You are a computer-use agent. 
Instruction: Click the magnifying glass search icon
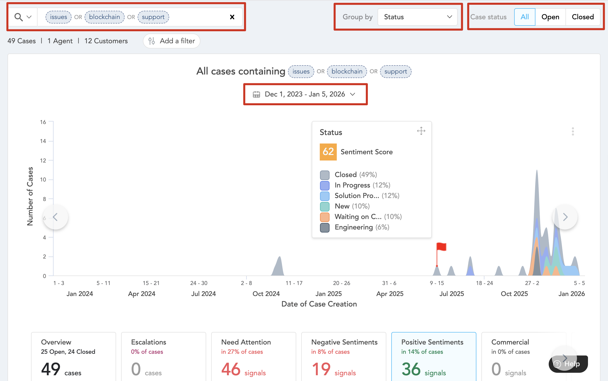(x=19, y=17)
